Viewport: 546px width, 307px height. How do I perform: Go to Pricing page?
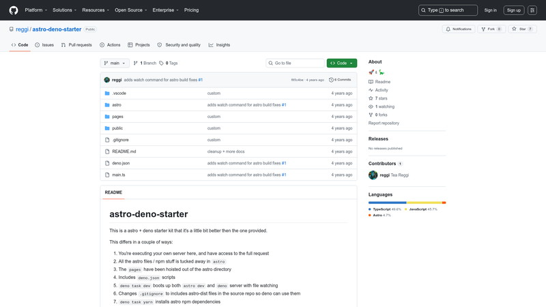click(192, 10)
